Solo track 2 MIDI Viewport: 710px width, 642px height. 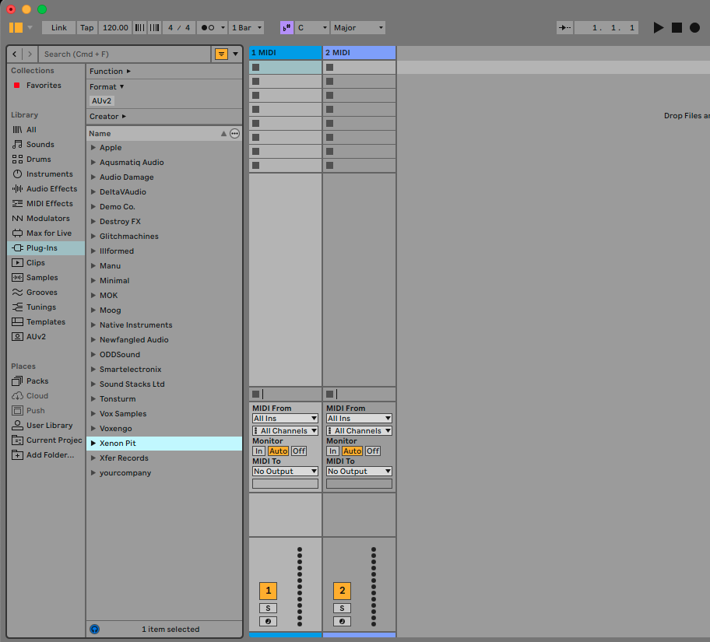click(x=342, y=608)
